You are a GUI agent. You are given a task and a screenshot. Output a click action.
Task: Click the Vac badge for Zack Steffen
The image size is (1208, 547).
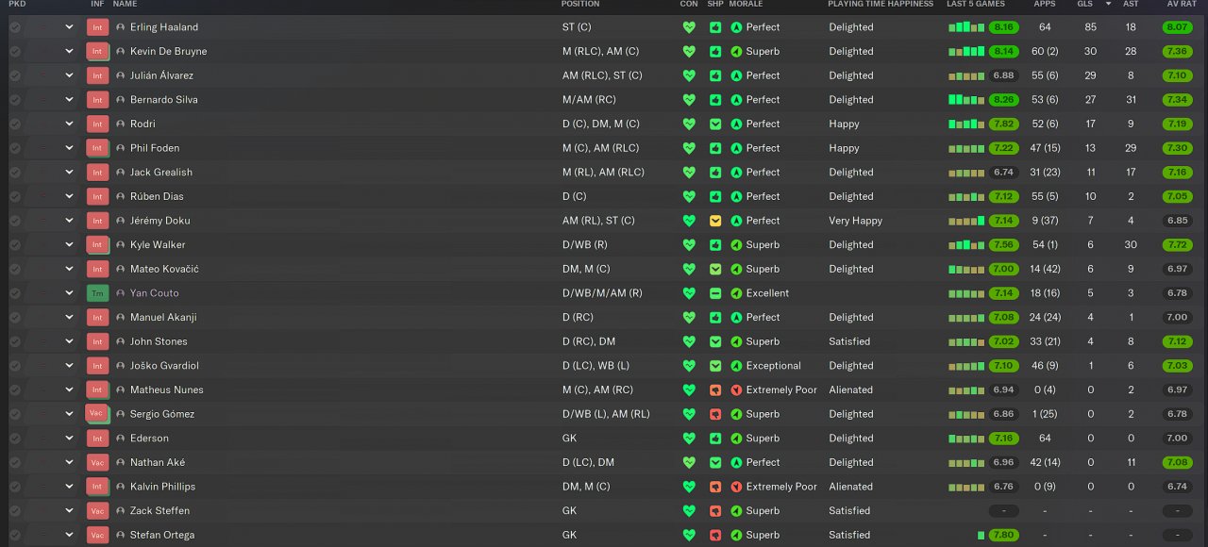point(97,510)
